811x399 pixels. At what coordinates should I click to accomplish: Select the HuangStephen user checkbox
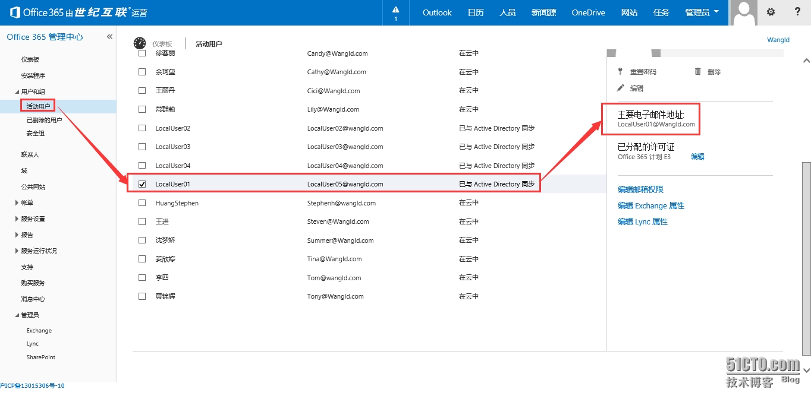(x=142, y=203)
